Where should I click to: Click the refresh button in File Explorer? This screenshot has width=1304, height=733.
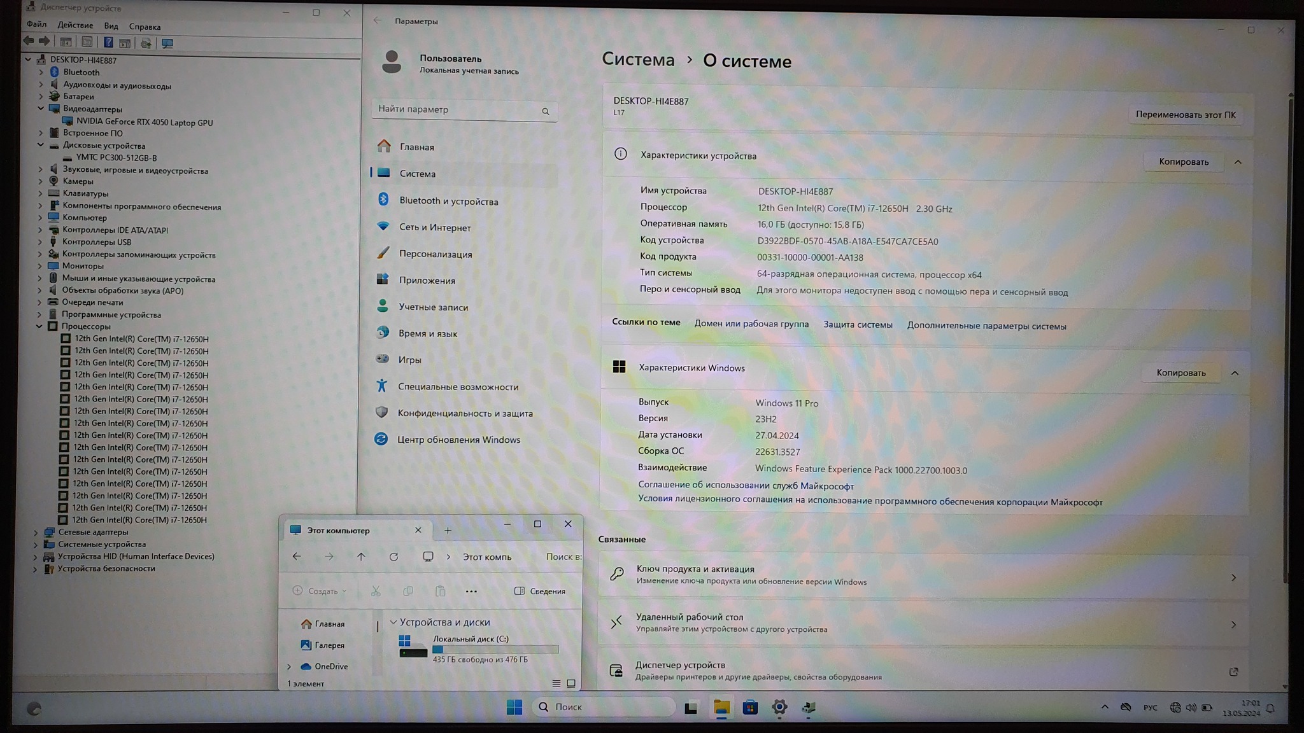(x=393, y=557)
